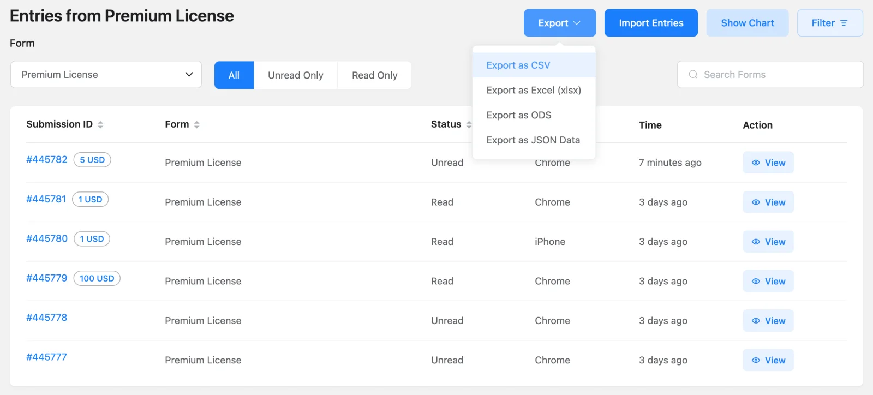Open submission #445781 link
Image resolution: width=873 pixels, height=395 pixels.
click(x=46, y=199)
